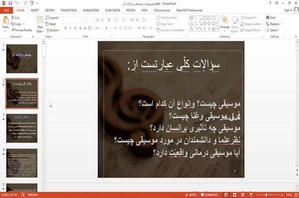Open the TRANSITIONS ribbon tab
The width and height of the screenshot is (299, 198).
(68, 10)
